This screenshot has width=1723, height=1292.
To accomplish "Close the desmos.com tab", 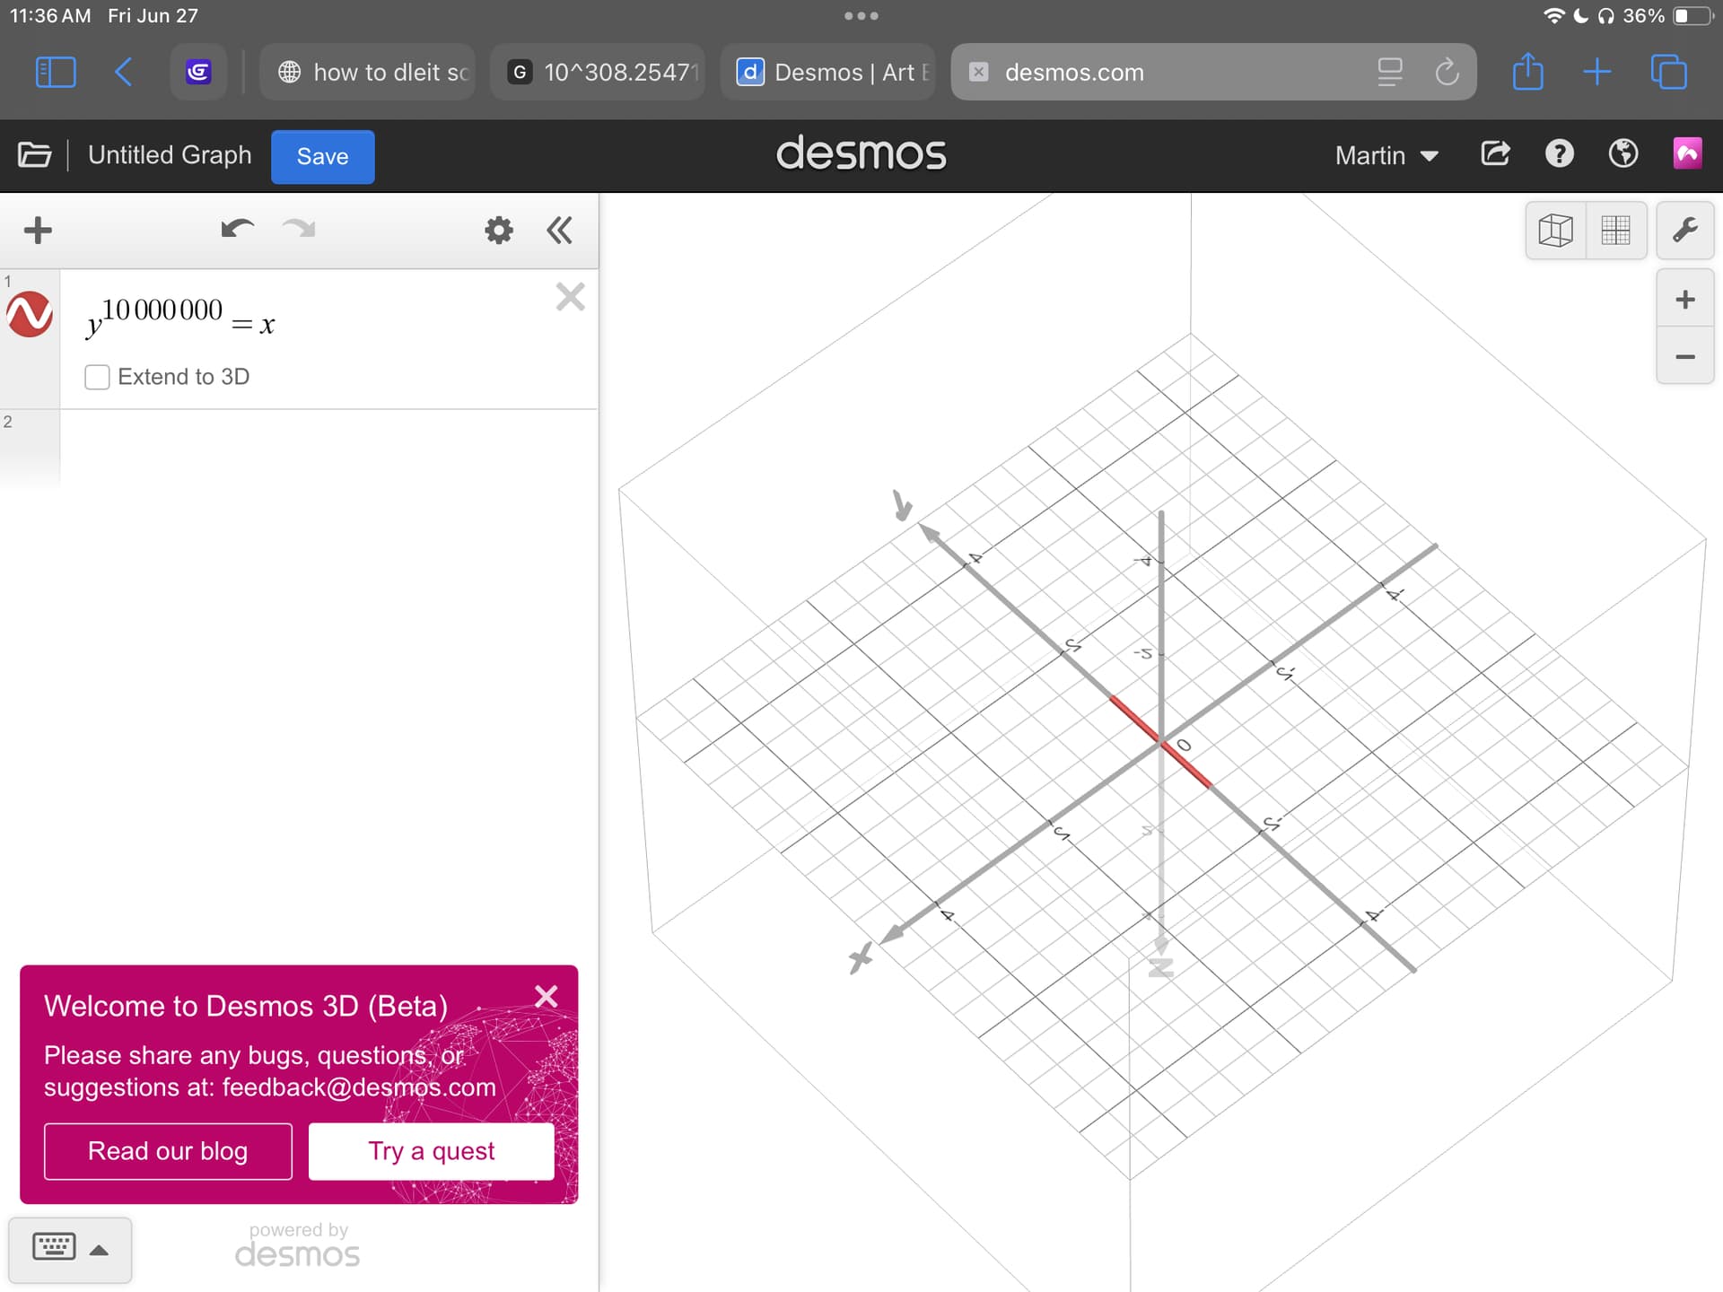I will [979, 72].
